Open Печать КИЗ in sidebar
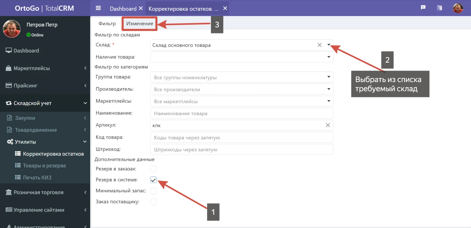Image resolution: width=471 pixels, height=228 pixels. pos(37,177)
